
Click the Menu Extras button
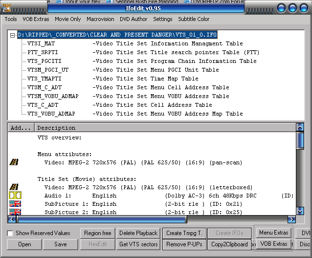(x=273, y=233)
